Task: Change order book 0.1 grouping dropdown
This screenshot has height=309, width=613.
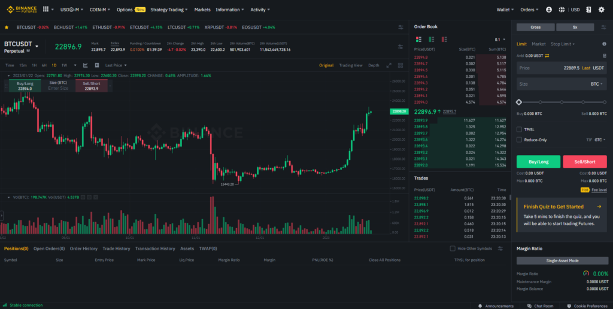Action: pos(500,40)
